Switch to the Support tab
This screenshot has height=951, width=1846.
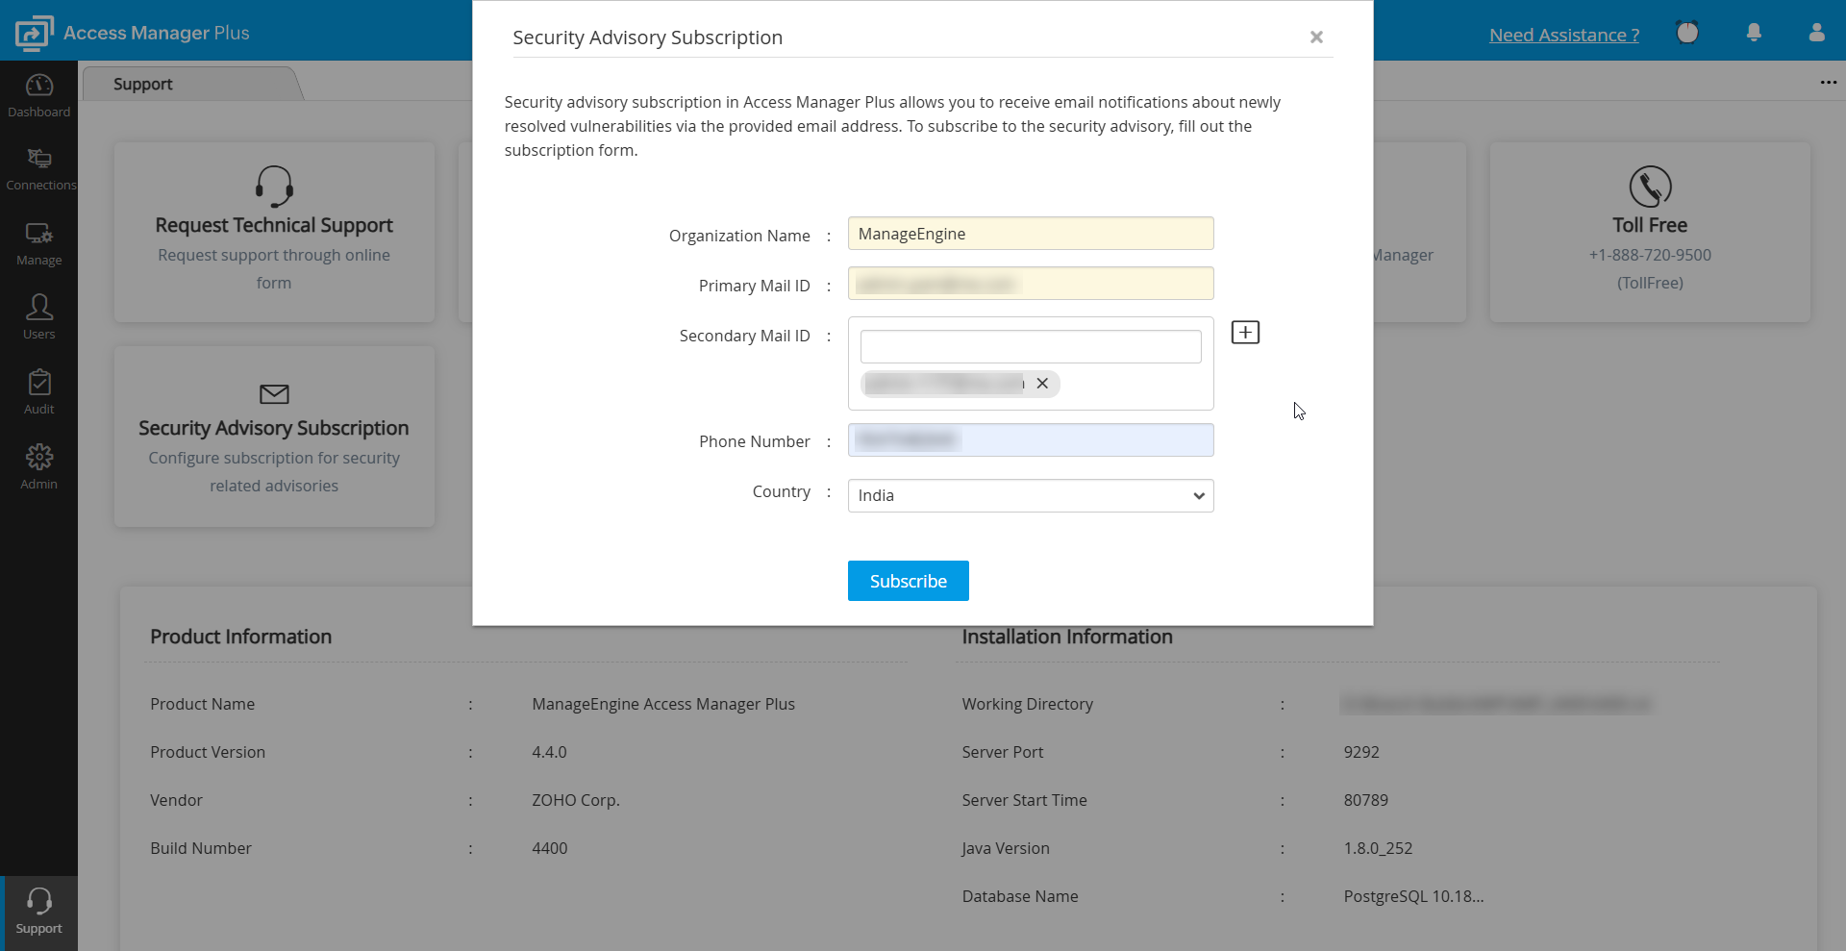tap(142, 84)
